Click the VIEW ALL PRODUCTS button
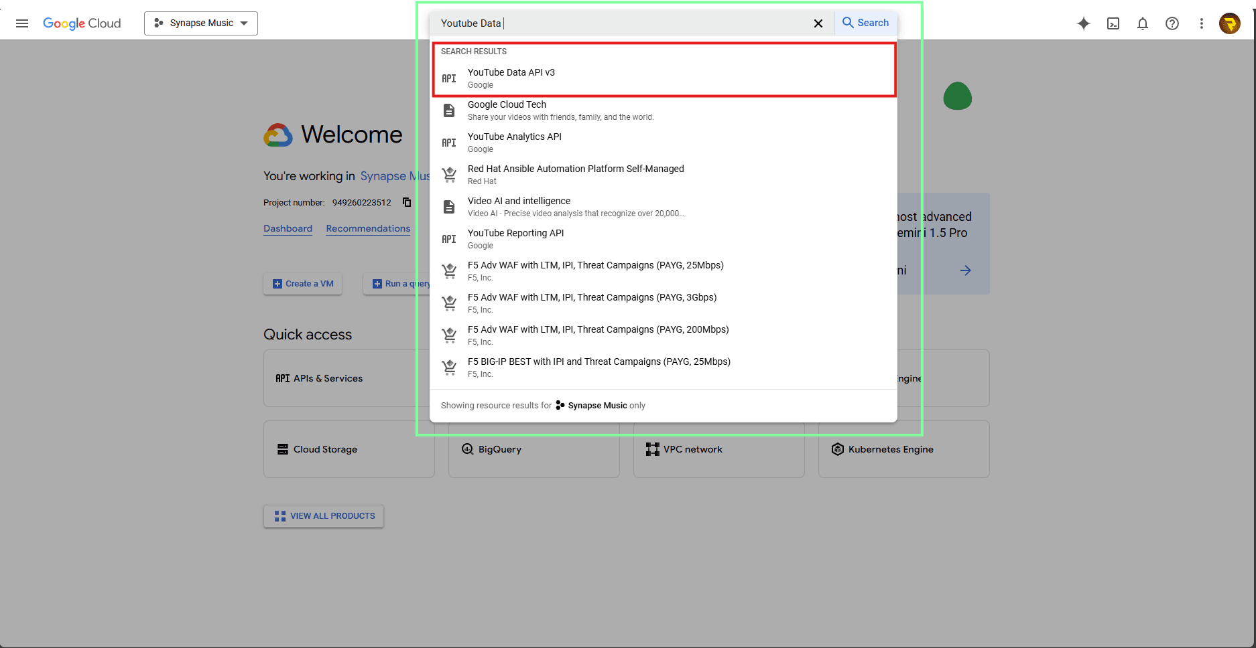Screen dimensions: 1256x648 click(x=324, y=516)
